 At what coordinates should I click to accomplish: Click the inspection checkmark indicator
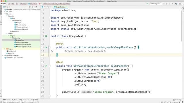pyautogui.click(x=181, y=9)
